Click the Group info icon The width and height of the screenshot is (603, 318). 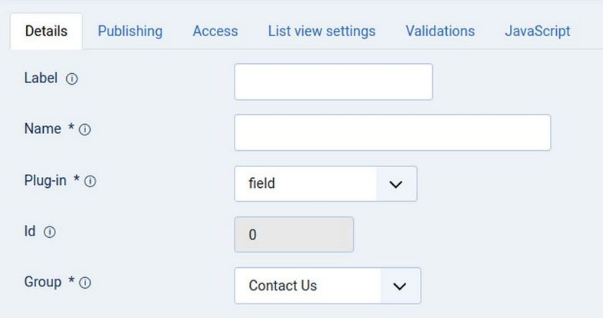pos(85,283)
